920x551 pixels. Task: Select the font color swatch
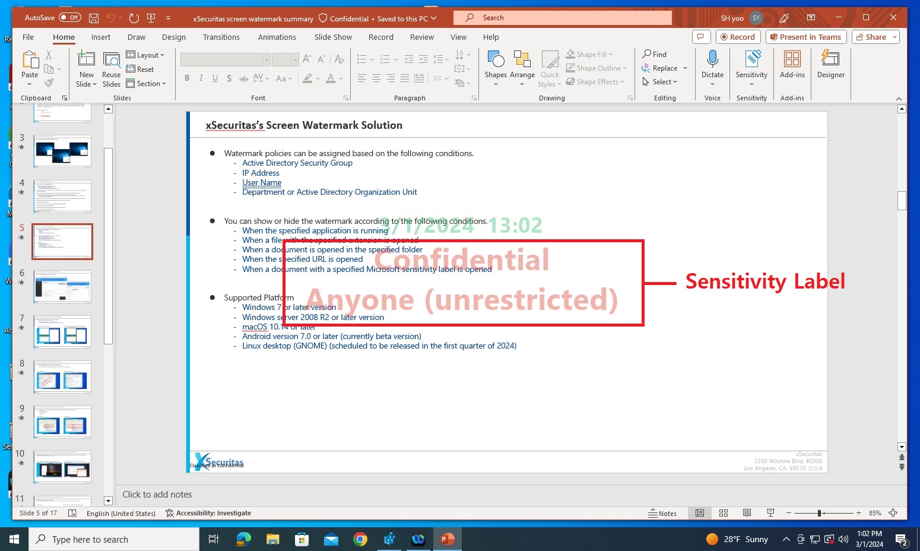(331, 78)
